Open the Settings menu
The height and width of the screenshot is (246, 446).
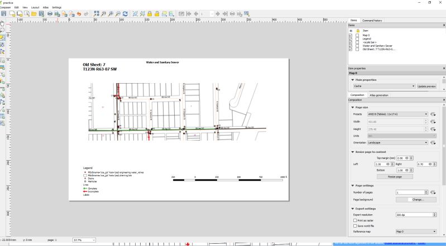click(x=56, y=7)
